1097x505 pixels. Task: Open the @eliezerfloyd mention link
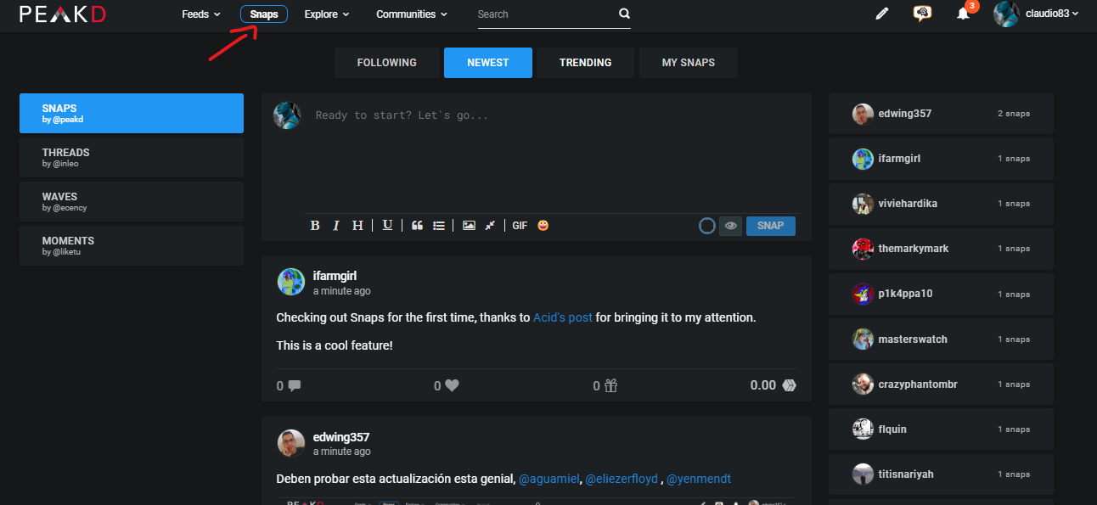622,479
